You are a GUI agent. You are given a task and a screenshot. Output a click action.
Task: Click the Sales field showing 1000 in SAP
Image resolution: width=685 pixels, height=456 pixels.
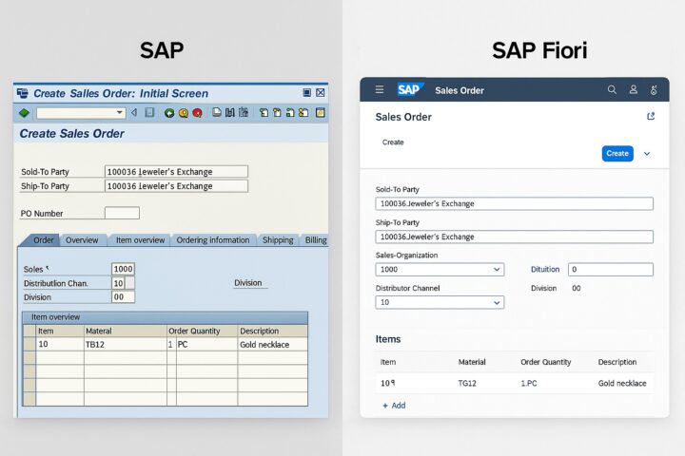coord(123,269)
